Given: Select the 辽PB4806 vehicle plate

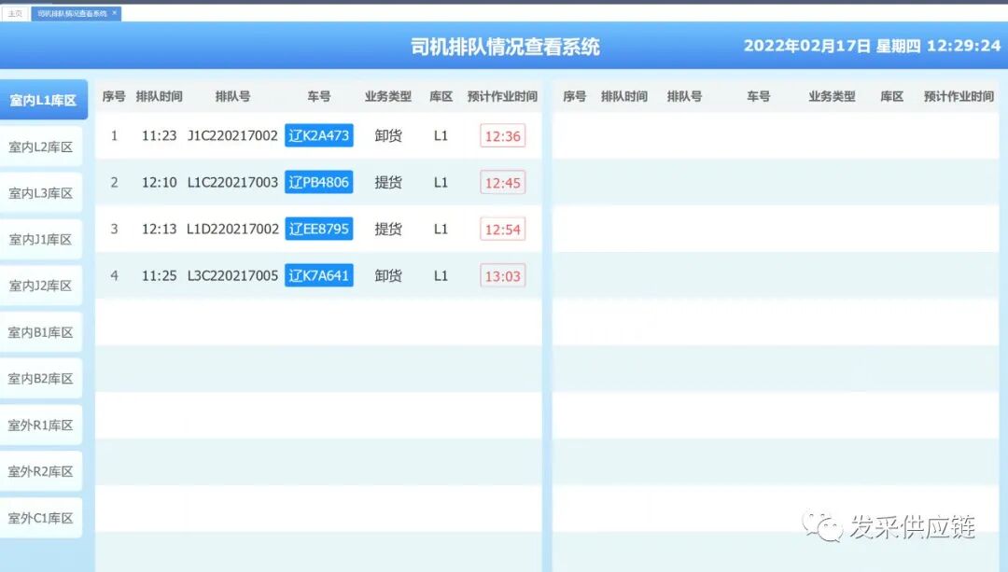Looking at the screenshot, I should pyautogui.click(x=318, y=182).
